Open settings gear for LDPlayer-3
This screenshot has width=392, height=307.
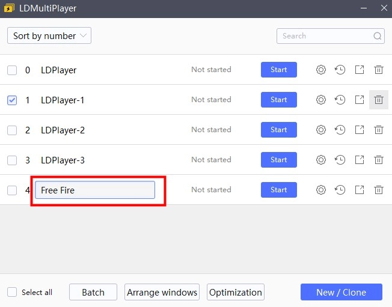320,160
